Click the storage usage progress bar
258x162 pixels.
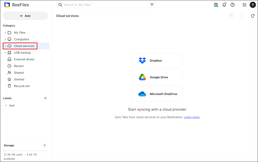point(25,151)
